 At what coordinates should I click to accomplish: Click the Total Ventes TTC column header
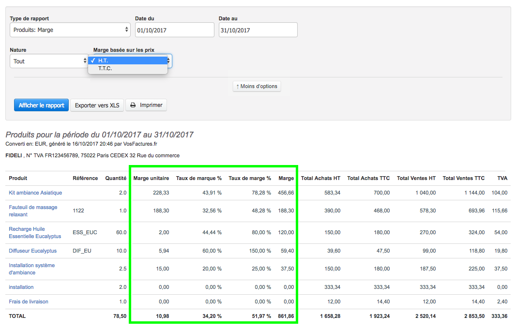tap(463, 178)
